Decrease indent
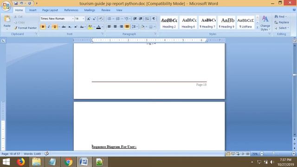Screen dimensions: 297x167 [135, 19]
